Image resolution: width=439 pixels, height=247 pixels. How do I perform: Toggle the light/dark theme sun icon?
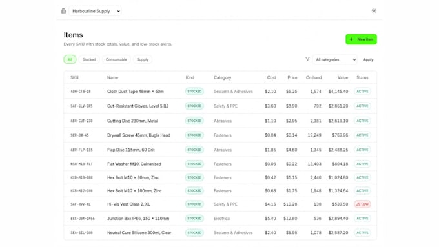(x=374, y=11)
